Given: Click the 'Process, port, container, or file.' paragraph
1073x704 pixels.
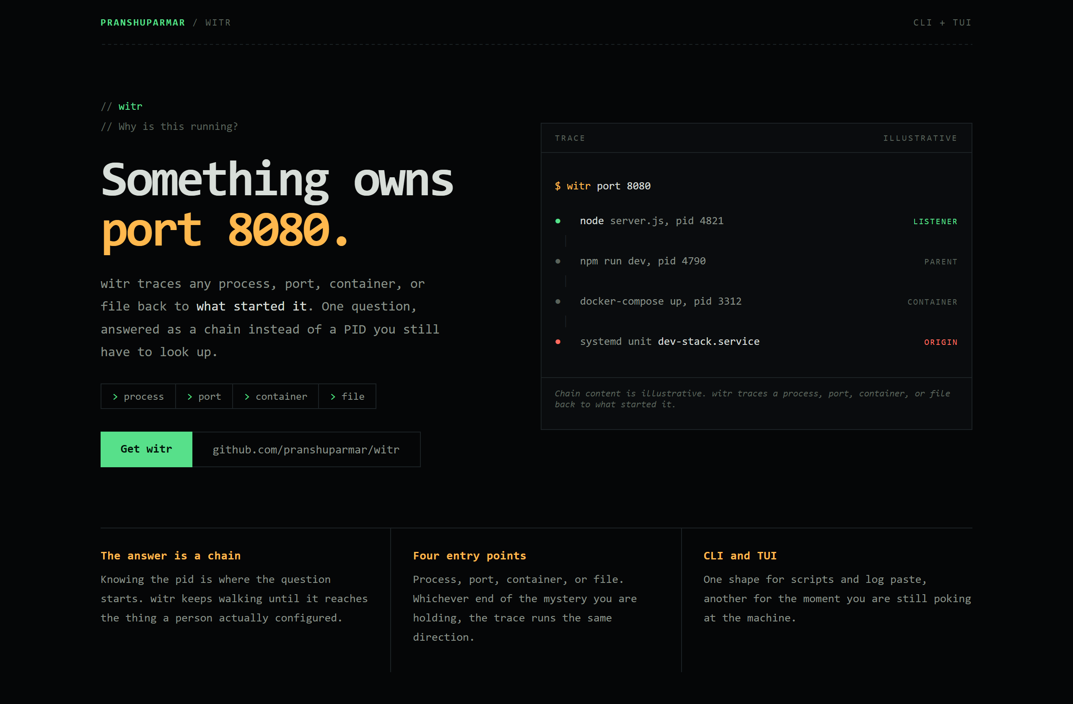Looking at the screenshot, I should tap(525, 608).
